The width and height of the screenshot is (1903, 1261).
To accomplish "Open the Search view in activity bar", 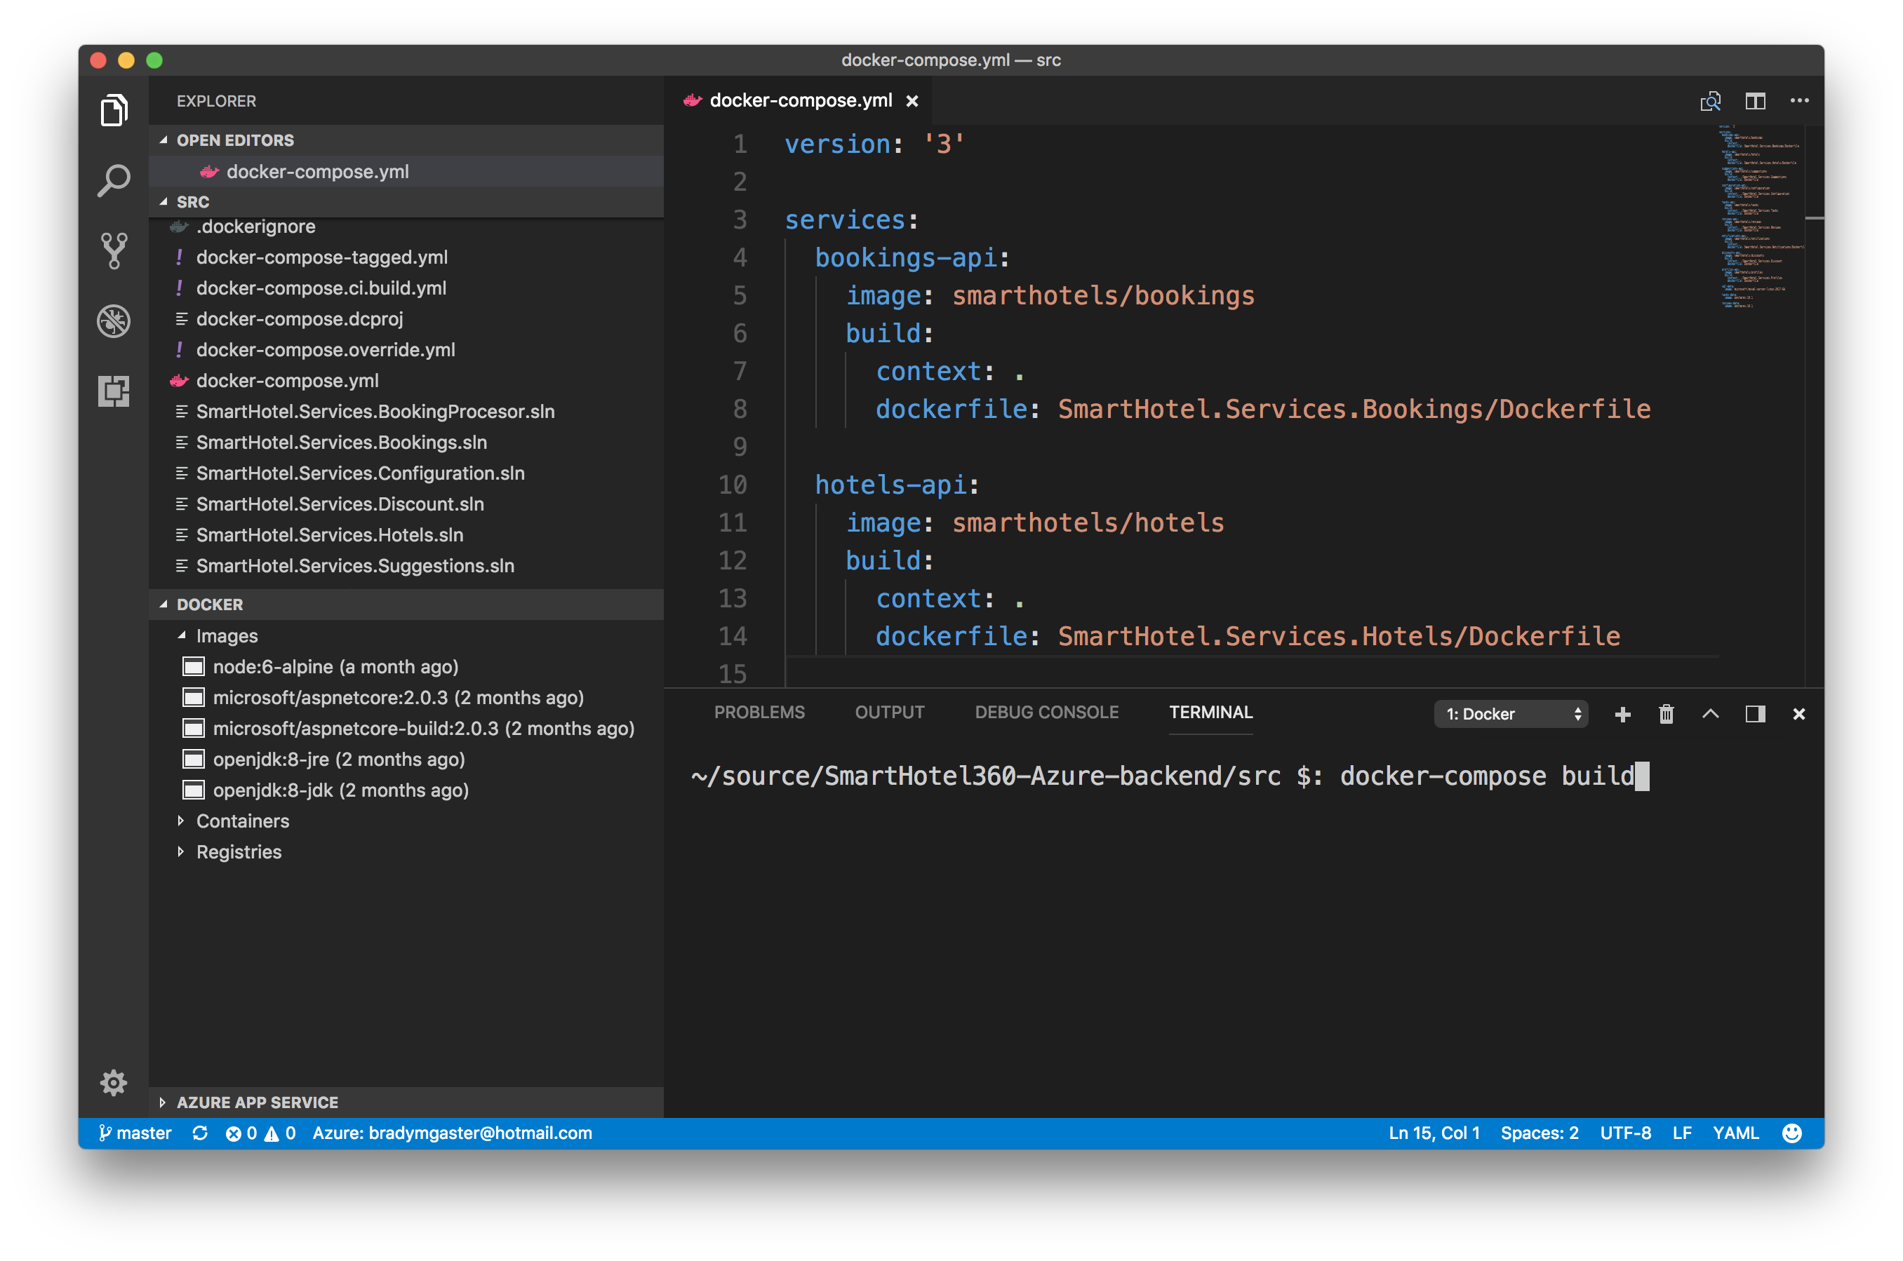I will 114,181.
